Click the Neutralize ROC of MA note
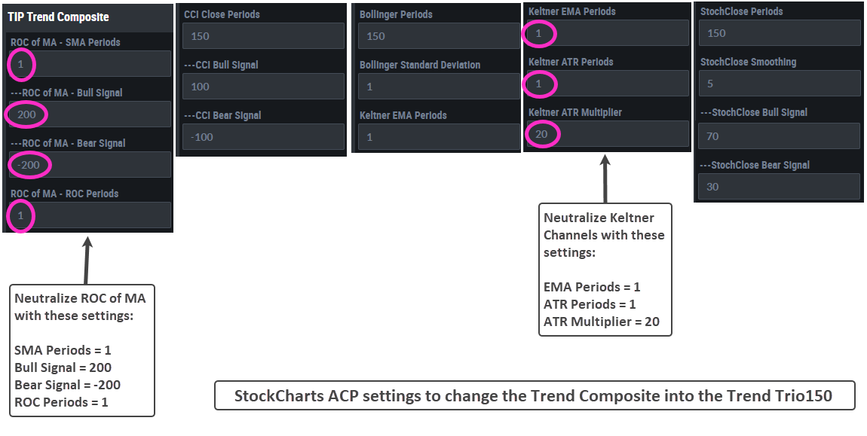This screenshot has width=867, height=436. pyautogui.click(x=81, y=349)
